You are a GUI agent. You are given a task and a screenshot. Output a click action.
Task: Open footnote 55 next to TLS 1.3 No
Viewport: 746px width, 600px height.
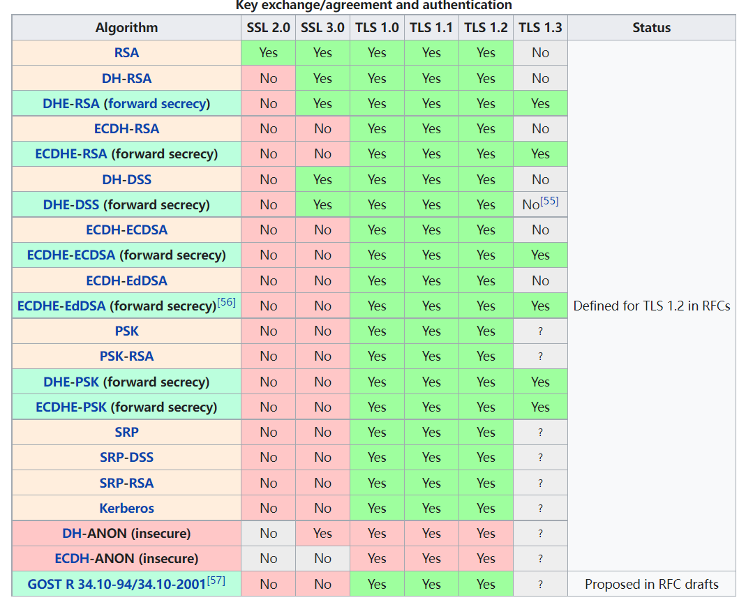(550, 202)
